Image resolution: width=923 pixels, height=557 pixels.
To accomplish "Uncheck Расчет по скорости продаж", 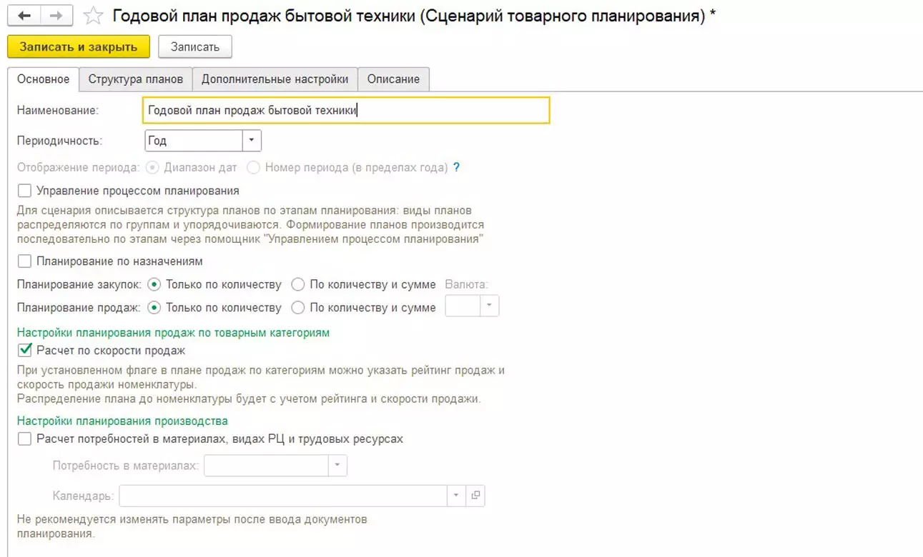I will coord(25,351).
